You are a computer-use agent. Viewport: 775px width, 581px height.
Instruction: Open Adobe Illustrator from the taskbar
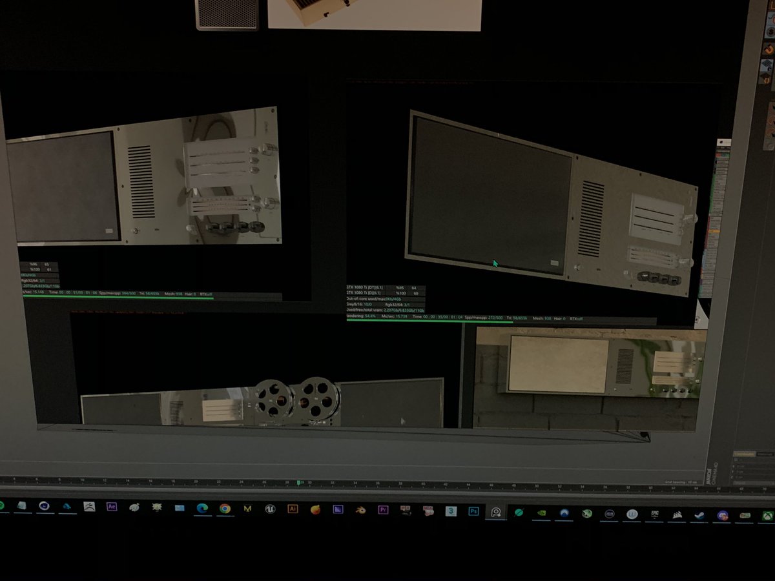coord(293,509)
